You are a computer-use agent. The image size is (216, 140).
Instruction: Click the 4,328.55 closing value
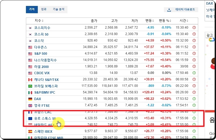click(x=91, y=118)
